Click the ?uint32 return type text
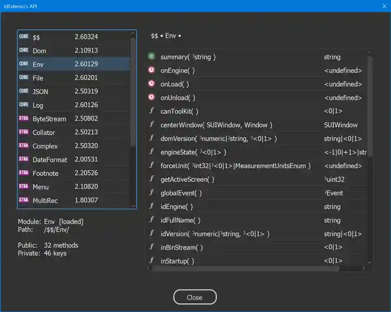This screenshot has height=312, width=391. click(x=334, y=179)
